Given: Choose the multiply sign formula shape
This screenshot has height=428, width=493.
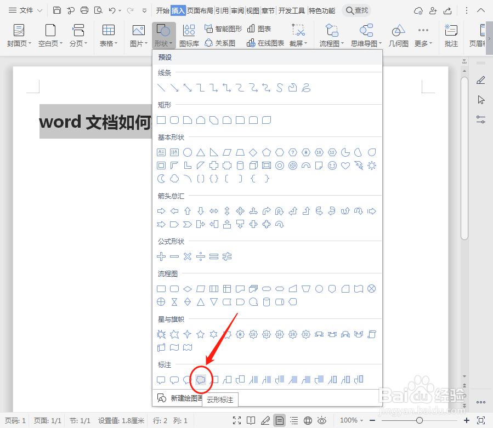Looking at the screenshot, I should (x=188, y=256).
